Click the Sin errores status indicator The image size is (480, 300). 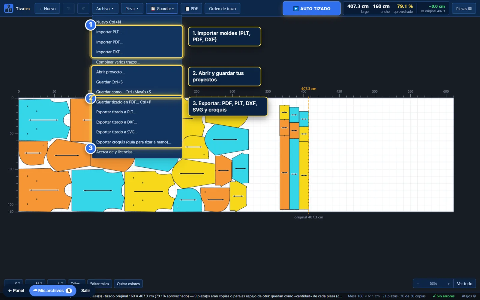pos(444,296)
